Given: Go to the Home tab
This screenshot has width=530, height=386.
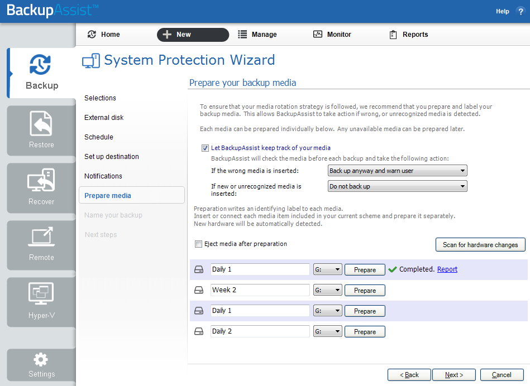Looking at the screenshot, I should tap(103, 35).
